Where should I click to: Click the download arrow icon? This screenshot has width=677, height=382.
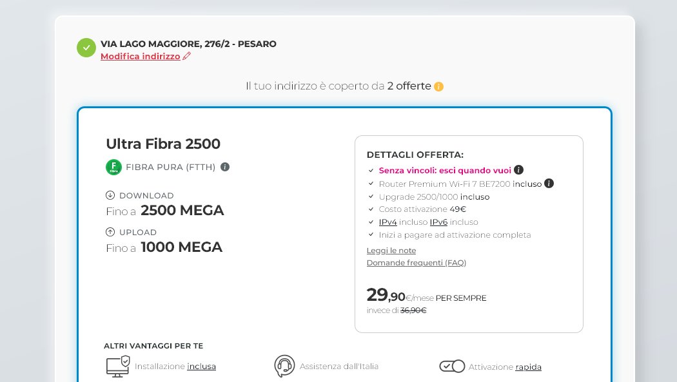click(x=110, y=195)
